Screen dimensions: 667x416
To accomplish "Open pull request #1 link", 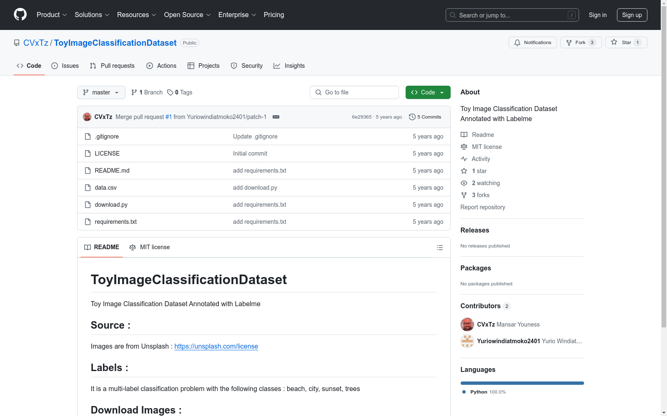I will [x=169, y=117].
